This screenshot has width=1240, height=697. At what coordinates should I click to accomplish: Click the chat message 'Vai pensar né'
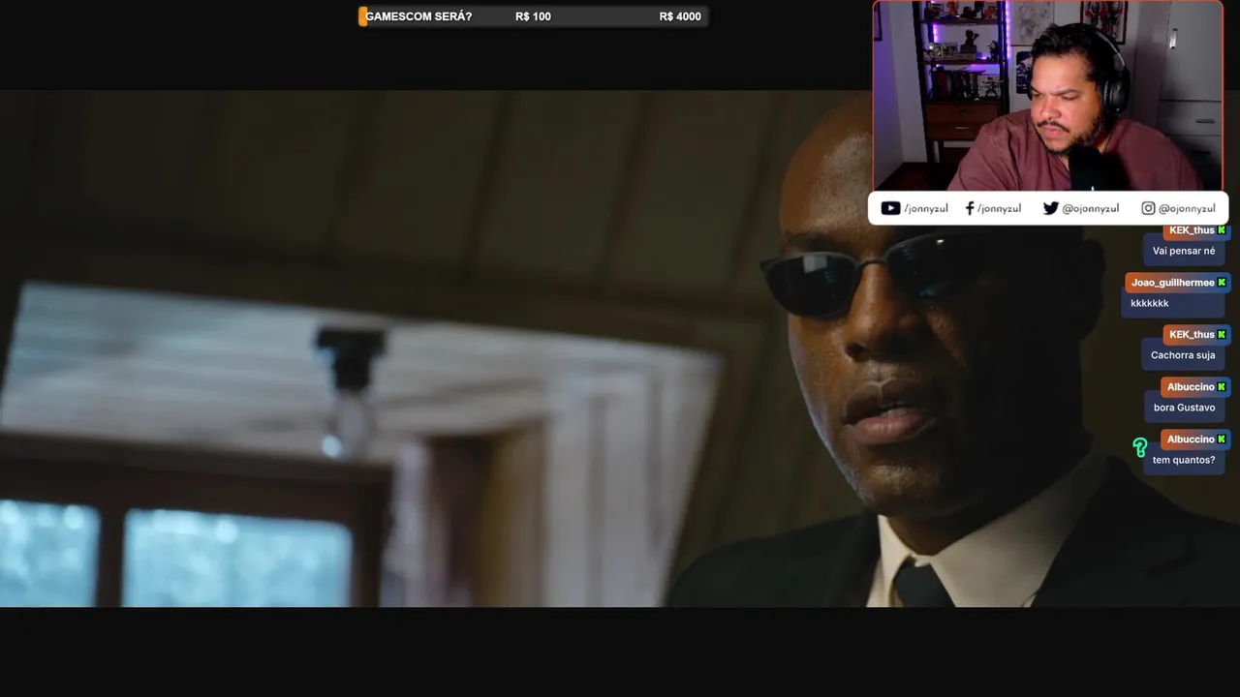[1184, 251]
